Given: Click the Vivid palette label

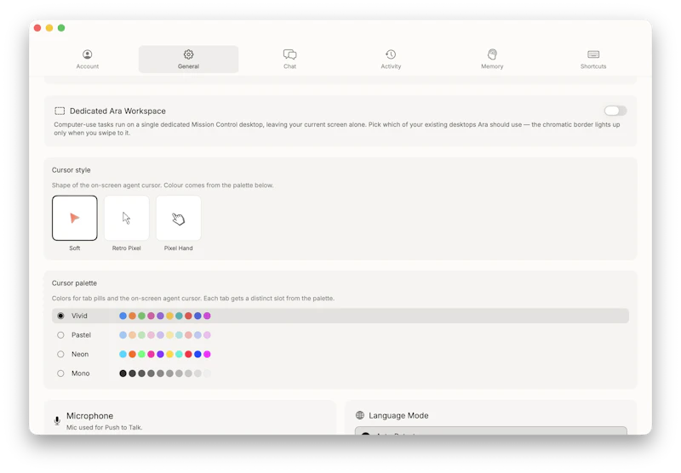Looking at the screenshot, I should coord(79,316).
